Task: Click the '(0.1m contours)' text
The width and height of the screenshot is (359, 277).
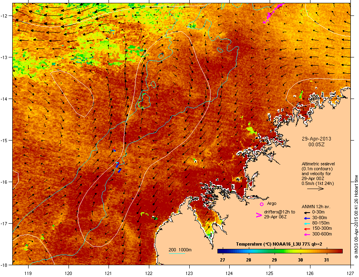Action: [x=317, y=169]
